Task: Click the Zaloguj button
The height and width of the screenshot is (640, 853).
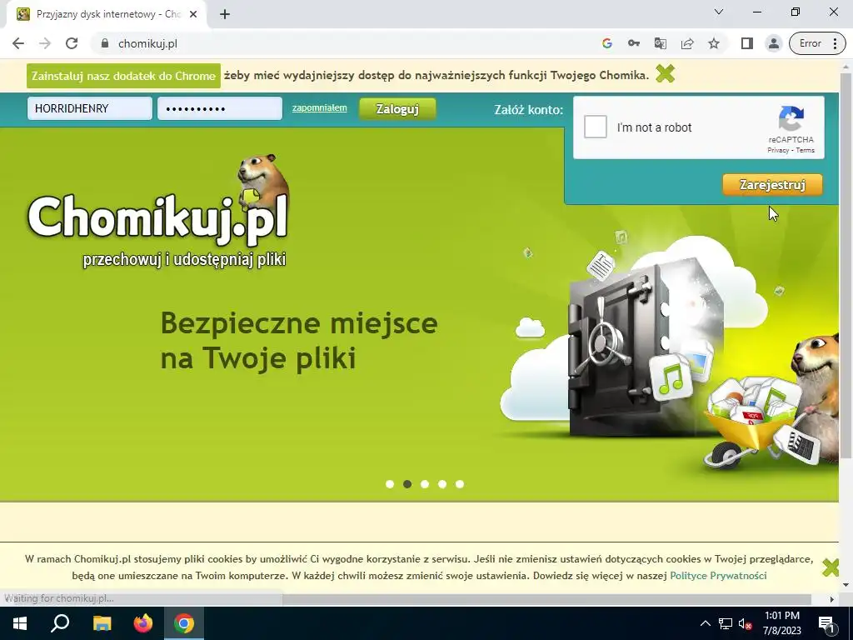Action: tap(397, 109)
